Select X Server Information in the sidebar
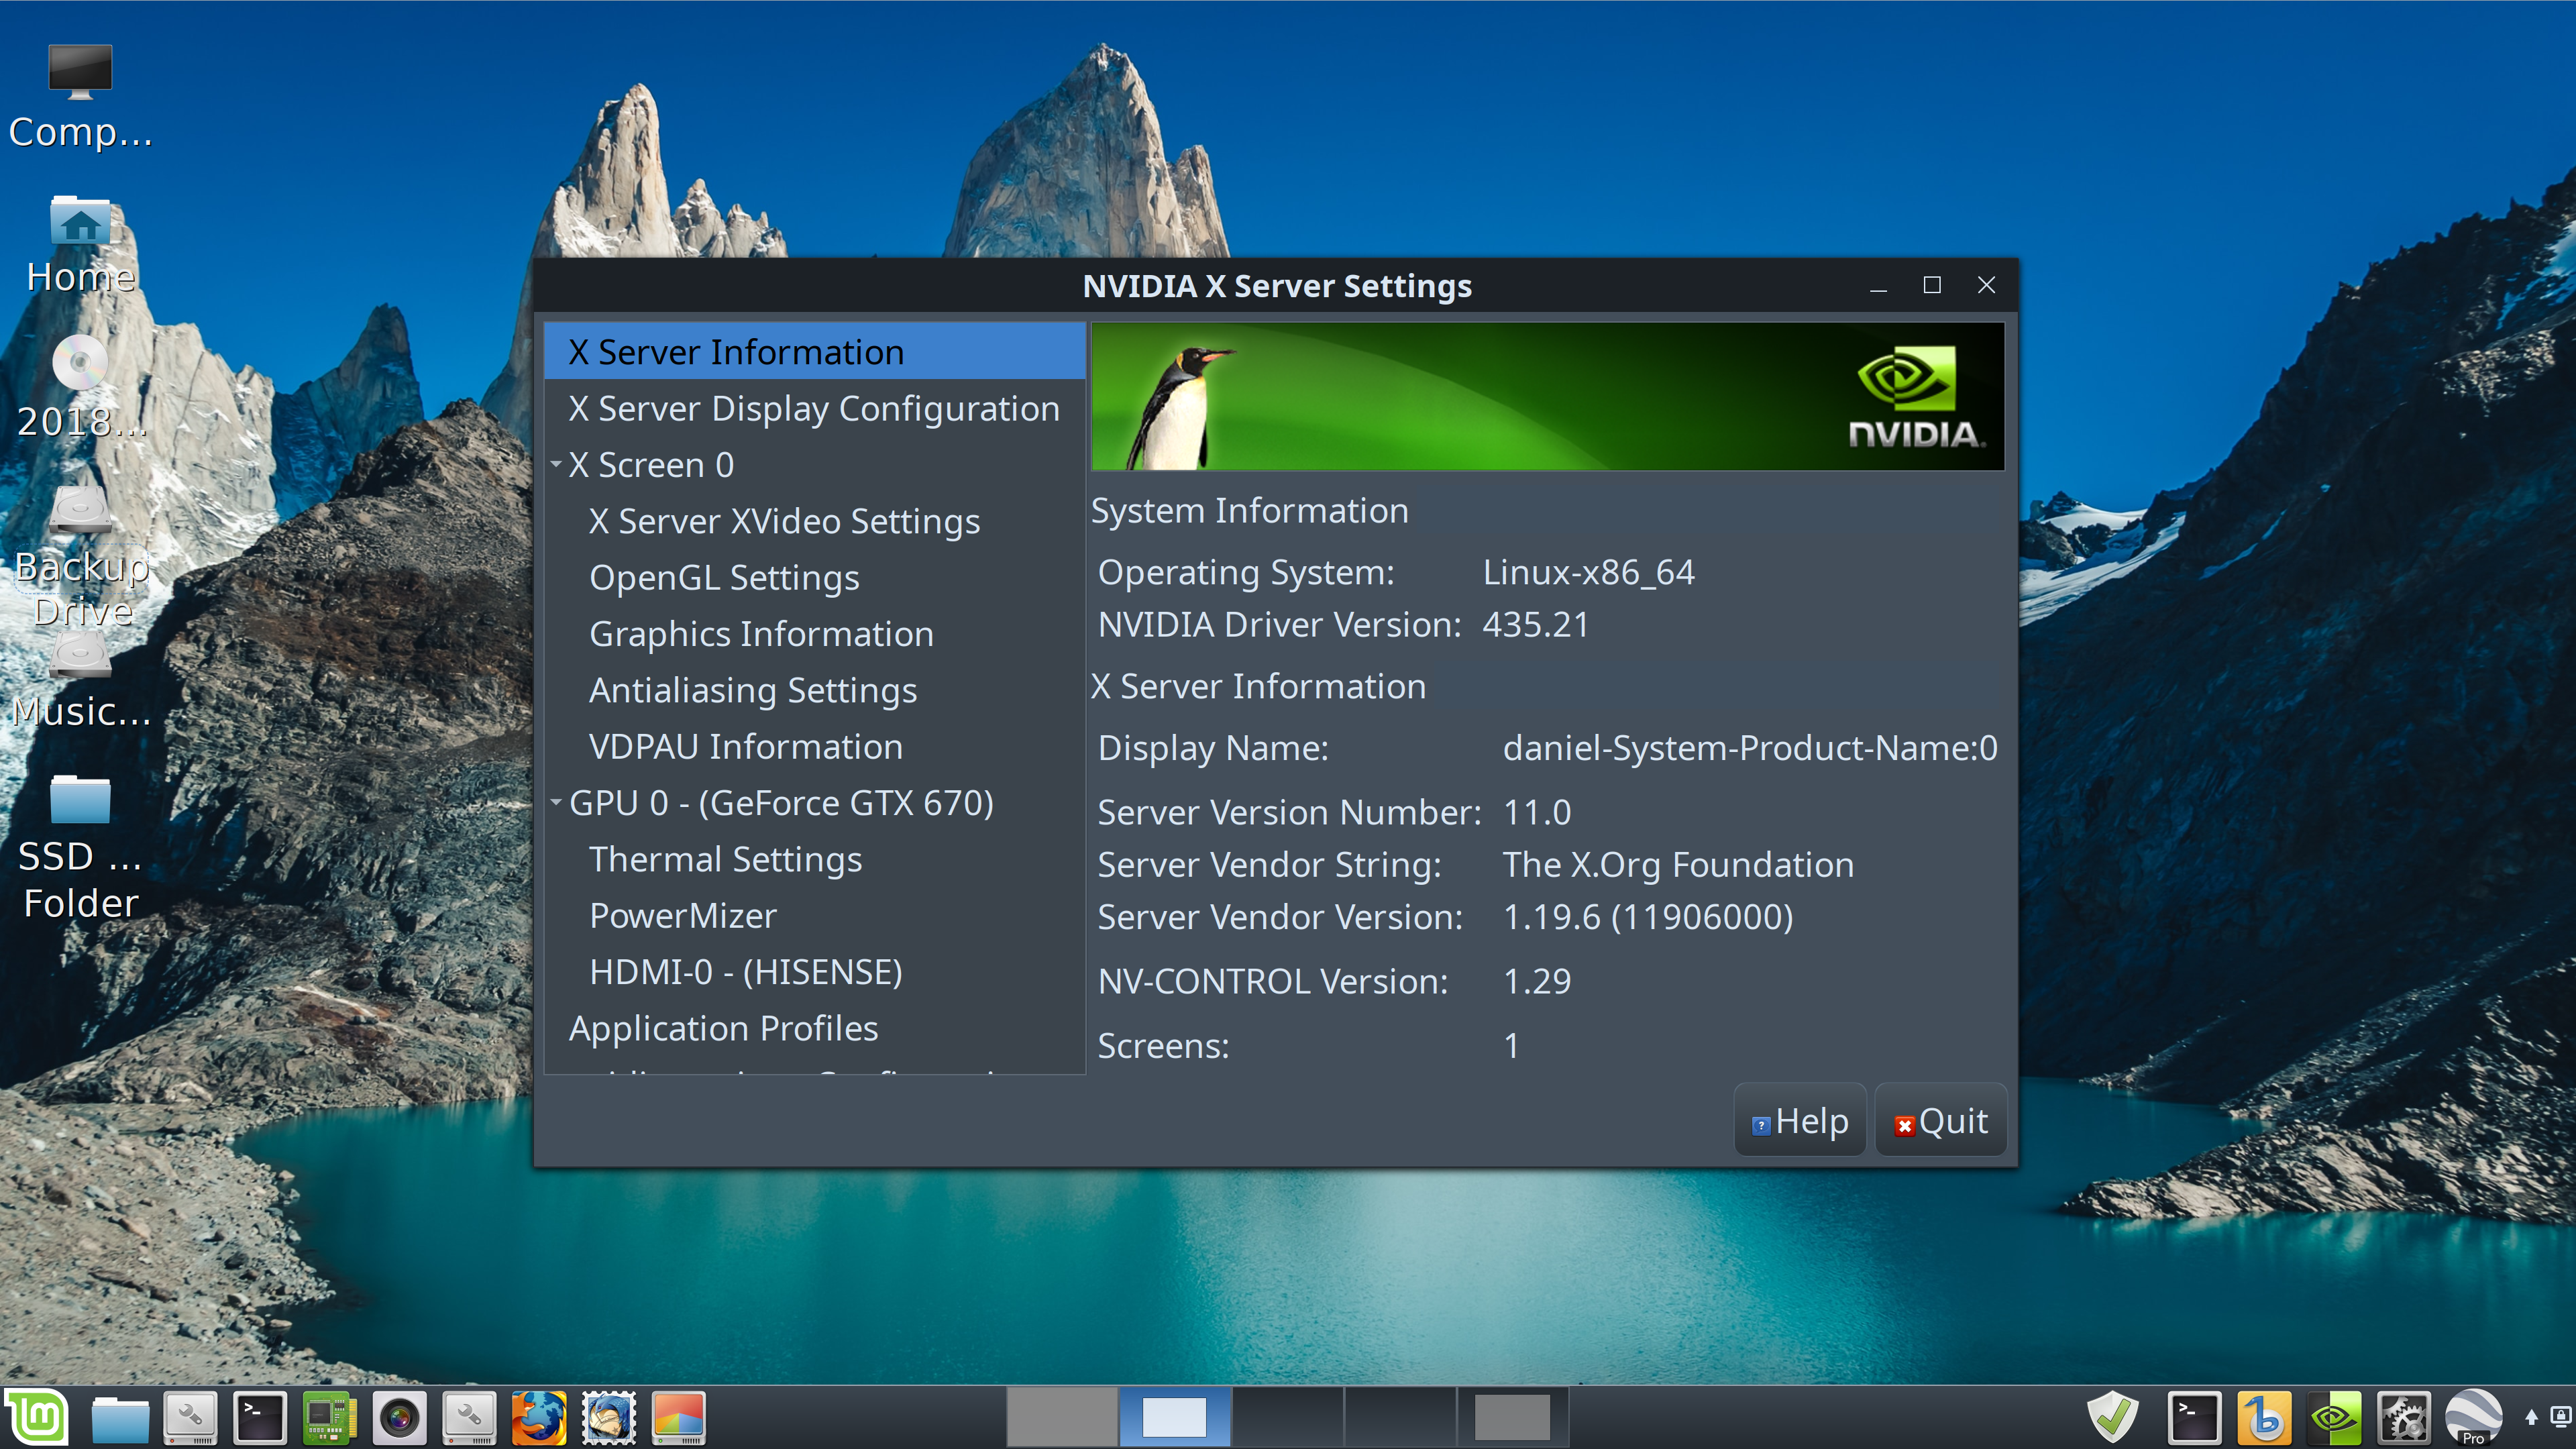The image size is (2576, 1449). pos(814,352)
